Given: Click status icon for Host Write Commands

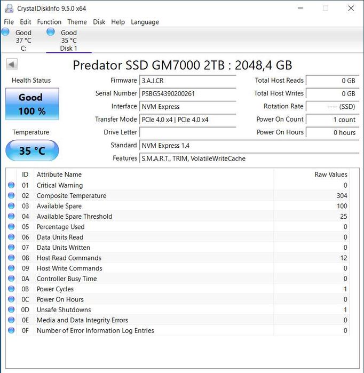Looking at the screenshot, I should point(11,268).
